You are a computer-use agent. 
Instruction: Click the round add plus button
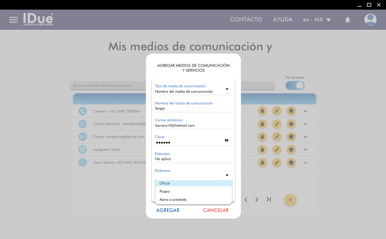click(x=290, y=200)
